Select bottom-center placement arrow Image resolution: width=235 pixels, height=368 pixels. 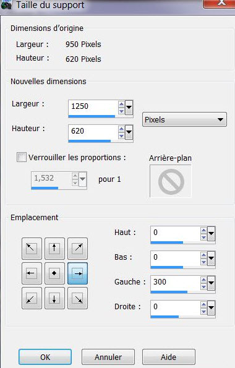coord(54,298)
